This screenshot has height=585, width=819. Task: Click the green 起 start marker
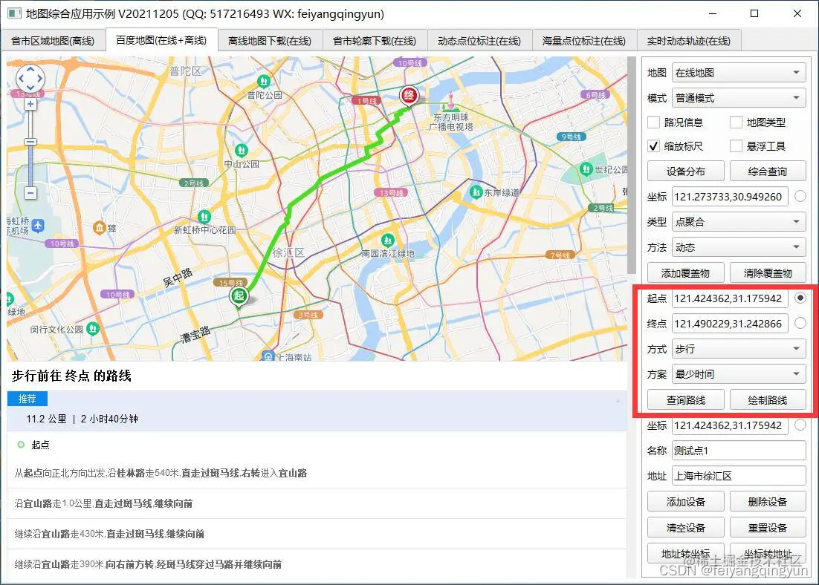239,297
